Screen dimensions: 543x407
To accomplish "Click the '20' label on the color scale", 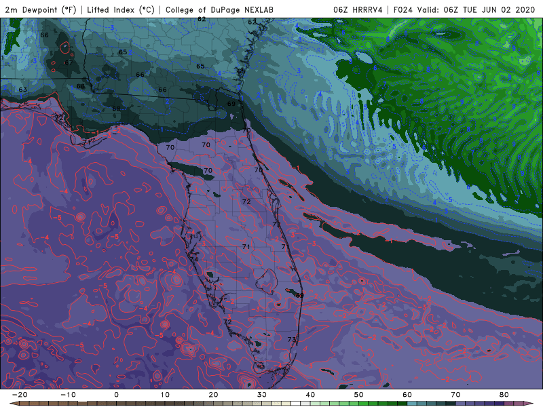I will (x=213, y=395).
